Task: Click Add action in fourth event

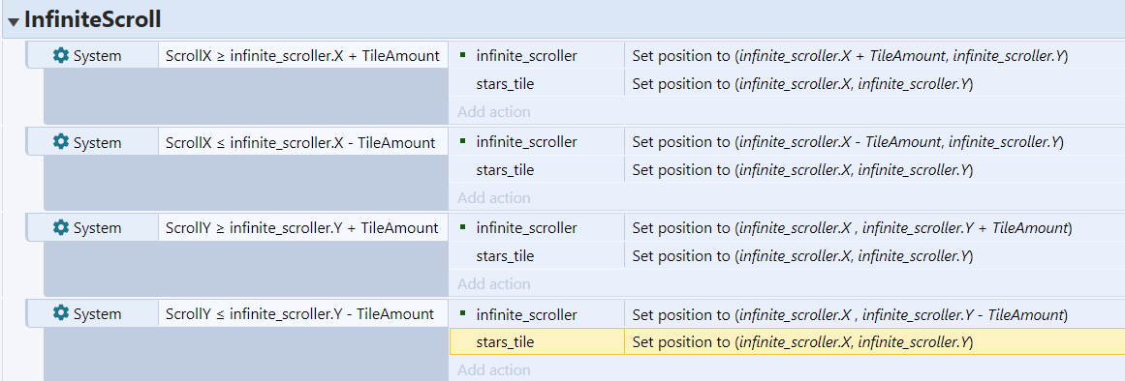Action: click(x=493, y=369)
